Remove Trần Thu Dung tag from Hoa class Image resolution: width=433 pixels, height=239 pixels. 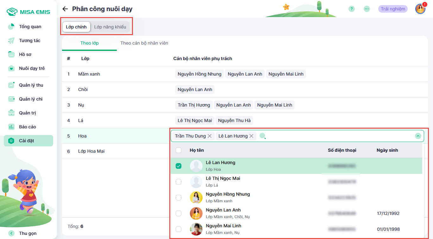tap(210, 136)
